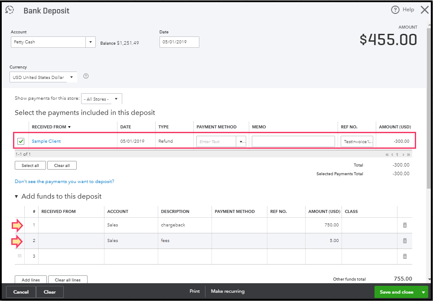Collapse the Add funds to this deposit section
433x301 pixels.
tap(16, 196)
